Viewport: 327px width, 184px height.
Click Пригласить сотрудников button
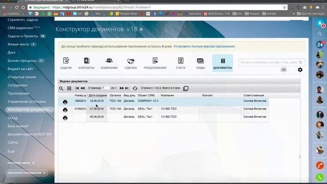[x=27, y=173]
